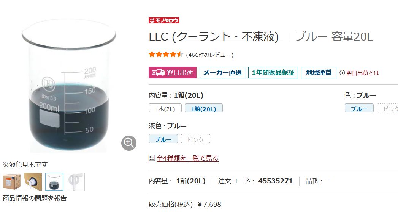Select the 1箱(20L) volume option
Viewport: 398px width, 214px height.
coord(203,109)
